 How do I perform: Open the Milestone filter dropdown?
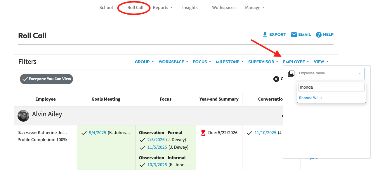[230, 62]
